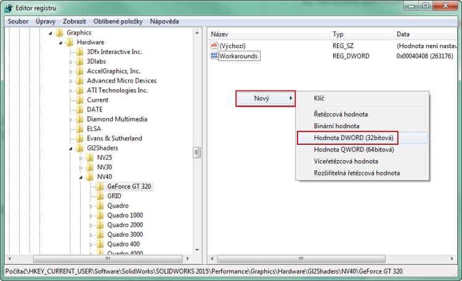
Task: Click the (Výchozí) string value icon
Action: (x=214, y=46)
